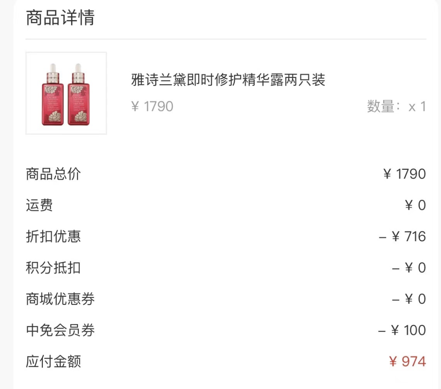Viewport: 441px width, 389px height.
Task: Select the −¥100 member coupon amount
Action: 402,330
